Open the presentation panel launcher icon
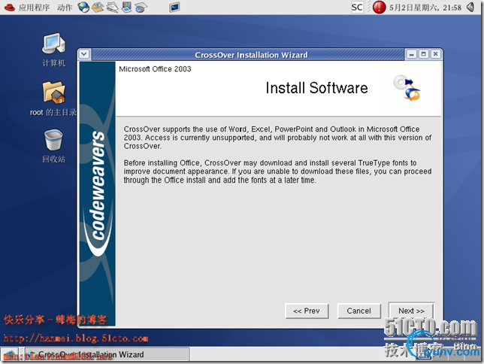Viewport: 484px width, 364px height. (126, 7)
